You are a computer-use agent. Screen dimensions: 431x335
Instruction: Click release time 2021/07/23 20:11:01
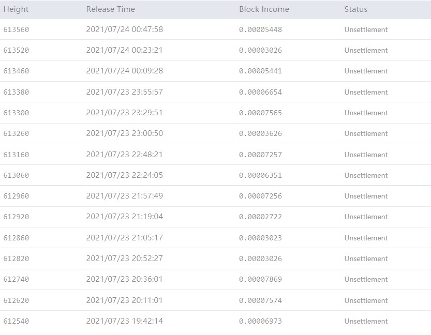pos(124,300)
